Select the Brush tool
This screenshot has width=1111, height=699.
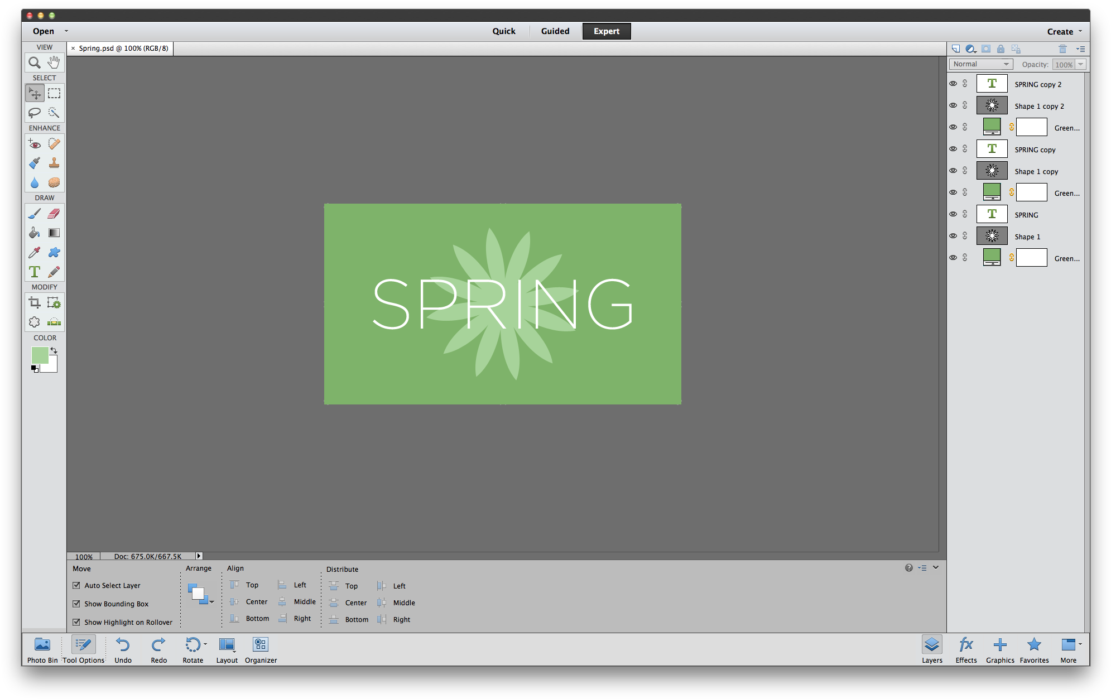[35, 213]
